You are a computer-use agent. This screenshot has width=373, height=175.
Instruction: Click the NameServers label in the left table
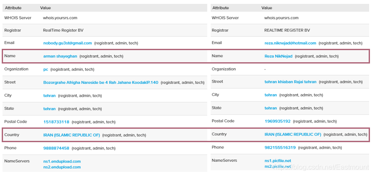[x=17, y=161]
